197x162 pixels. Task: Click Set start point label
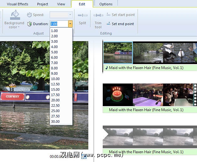[123, 15]
